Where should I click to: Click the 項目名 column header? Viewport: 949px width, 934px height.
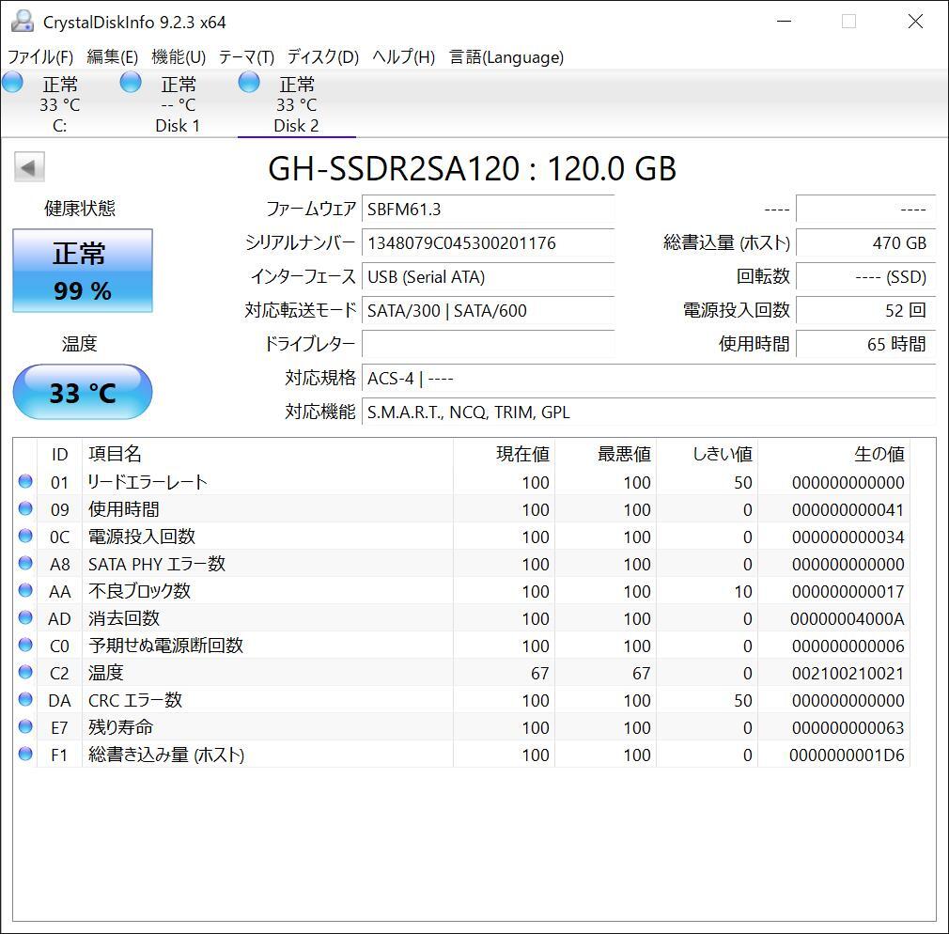coord(115,455)
